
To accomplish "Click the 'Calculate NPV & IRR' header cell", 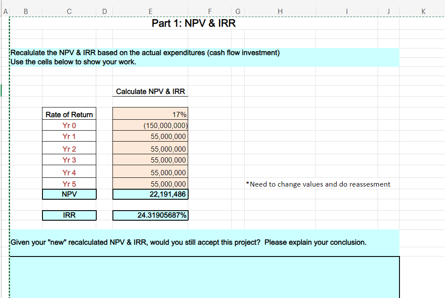I will pos(150,91).
